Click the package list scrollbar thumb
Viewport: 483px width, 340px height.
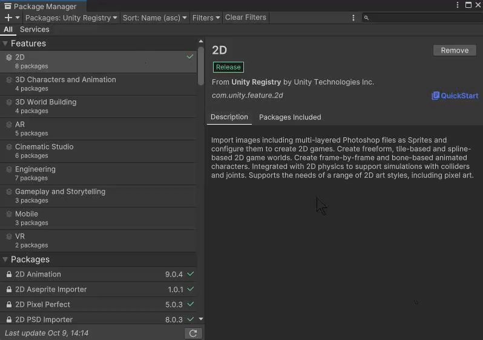(x=201, y=66)
